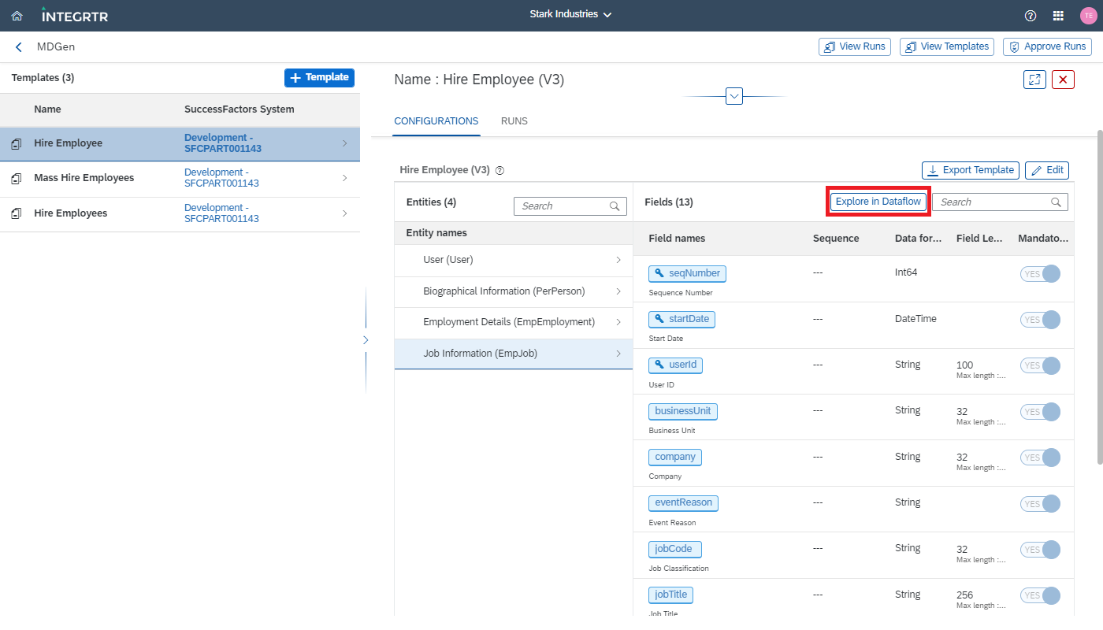Click the home icon in the top bar
Image resolution: width=1103 pixels, height=630 pixels.
point(17,15)
